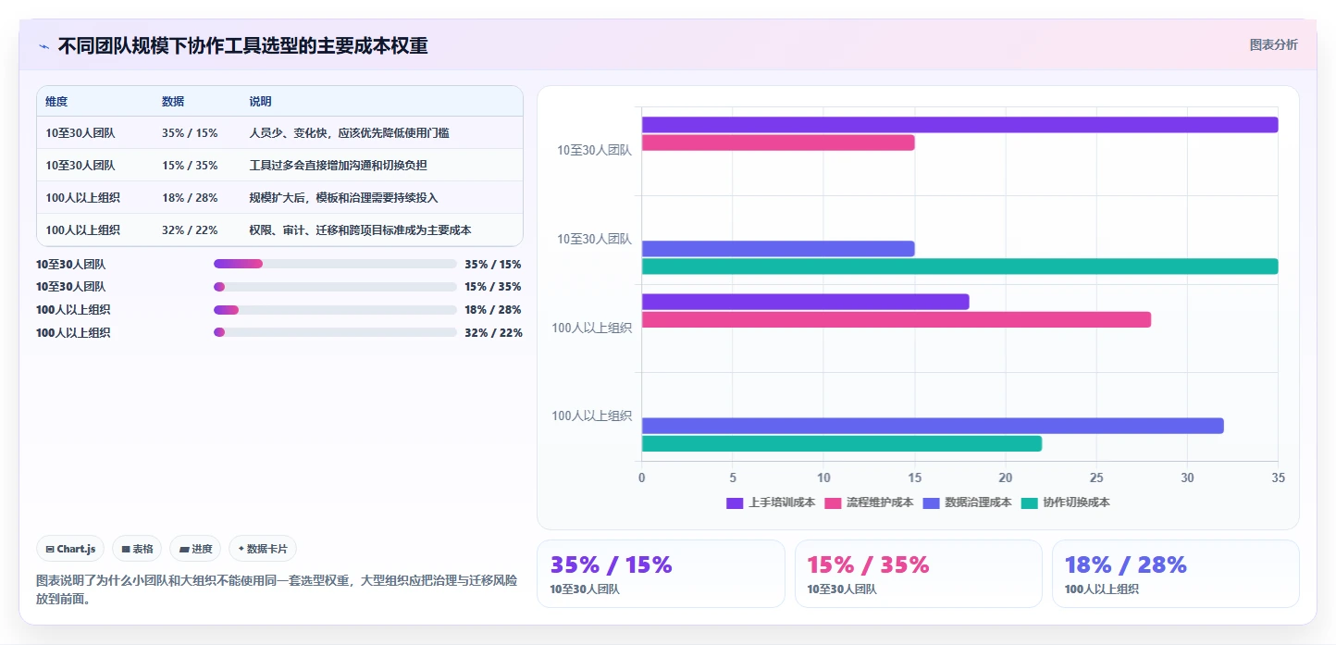
Task: Select the 进度 tag chip
Action: point(195,549)
